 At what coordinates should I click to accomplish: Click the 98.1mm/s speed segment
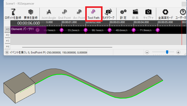(97, 30)
